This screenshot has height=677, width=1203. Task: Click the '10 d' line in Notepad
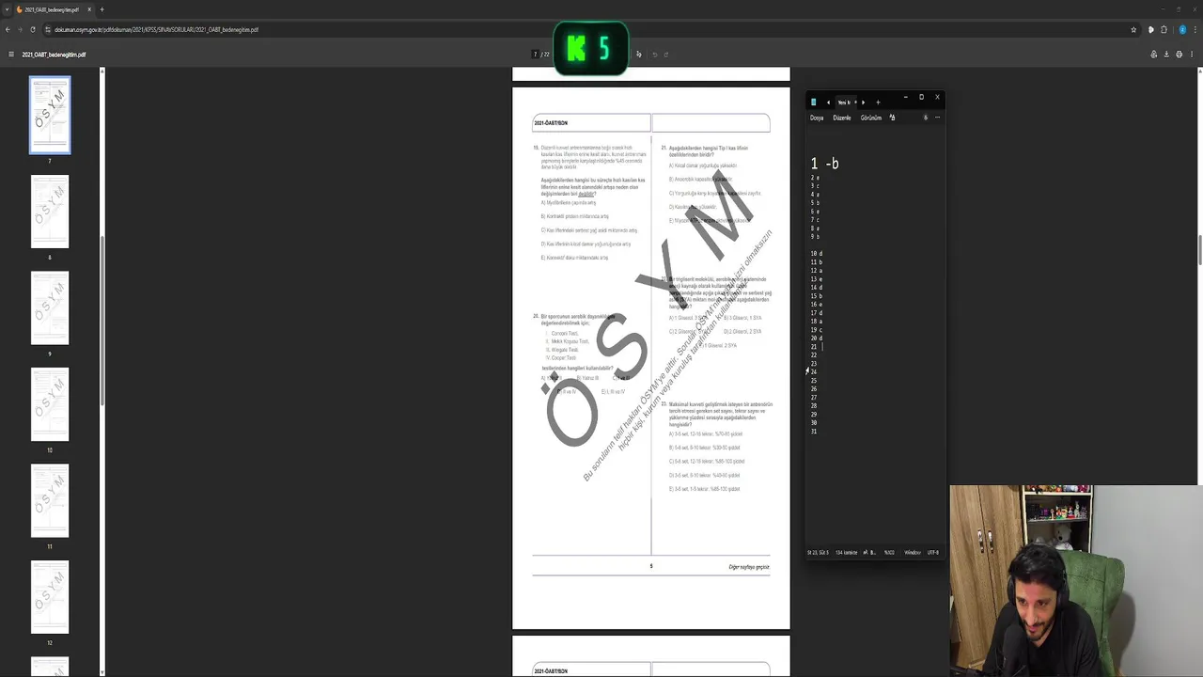[817, 254]
